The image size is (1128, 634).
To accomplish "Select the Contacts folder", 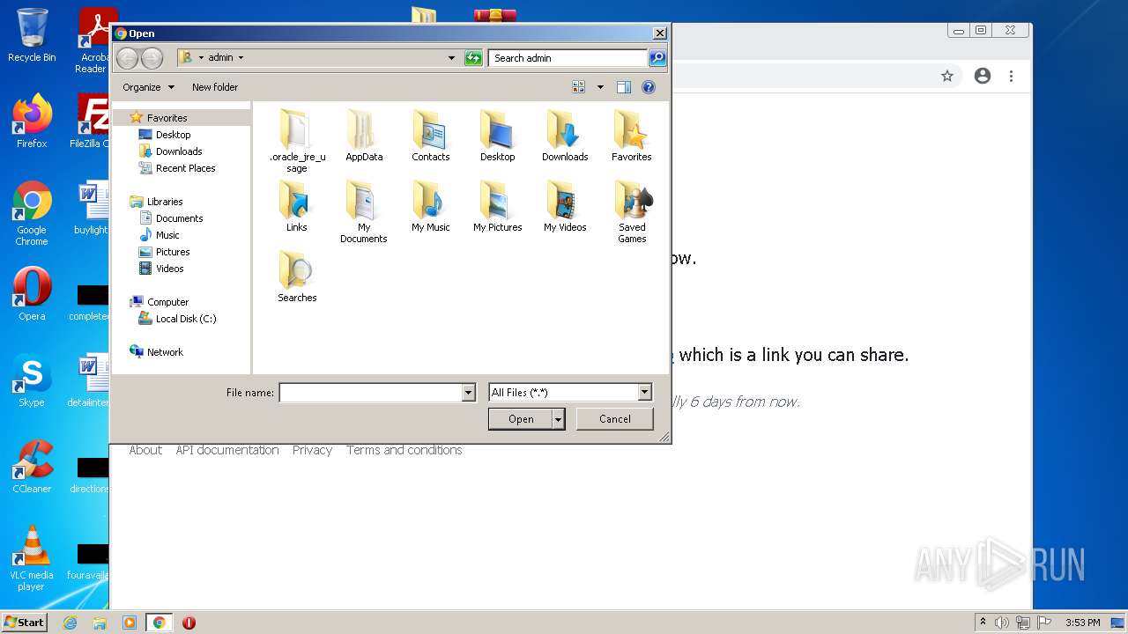I will pyautogui.click(x=430, y=136).
